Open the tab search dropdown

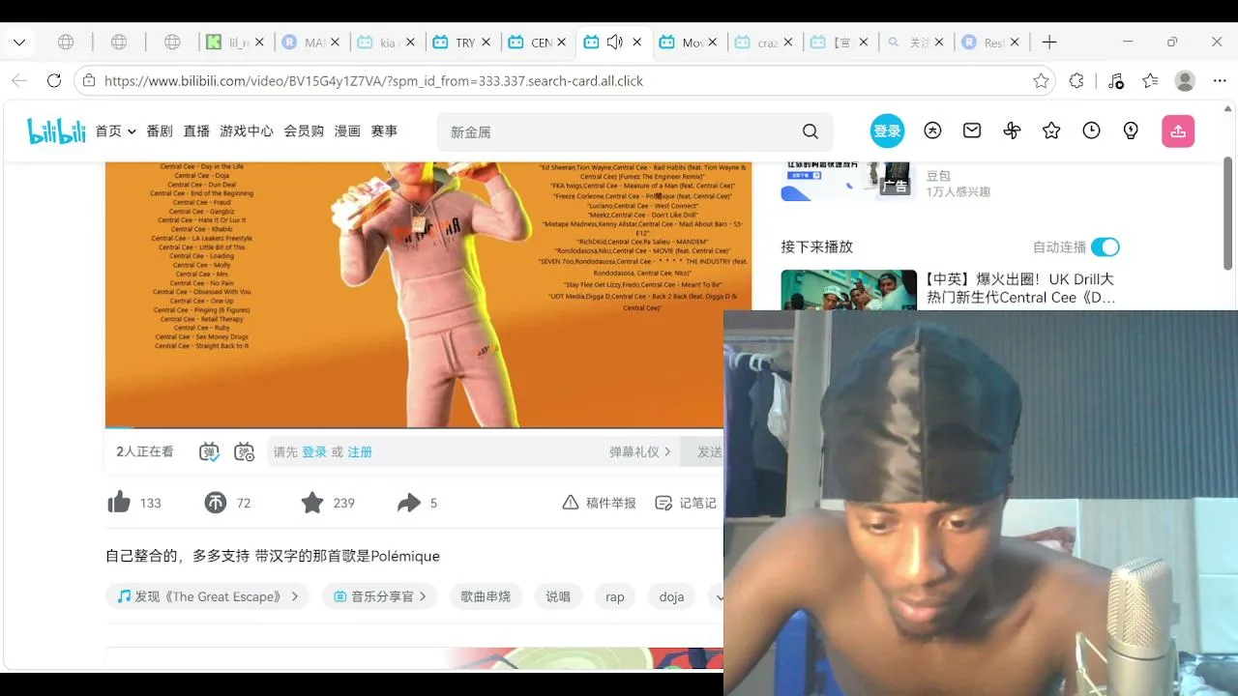click(x=19, y=43)
